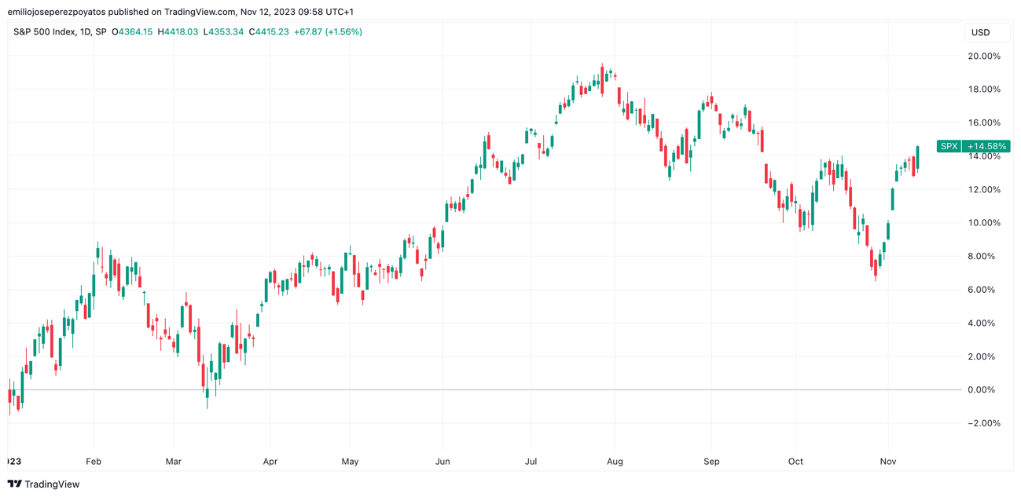Click the high value H4418.03
This screenshot has height=497, width=1021.
(178, 32)
